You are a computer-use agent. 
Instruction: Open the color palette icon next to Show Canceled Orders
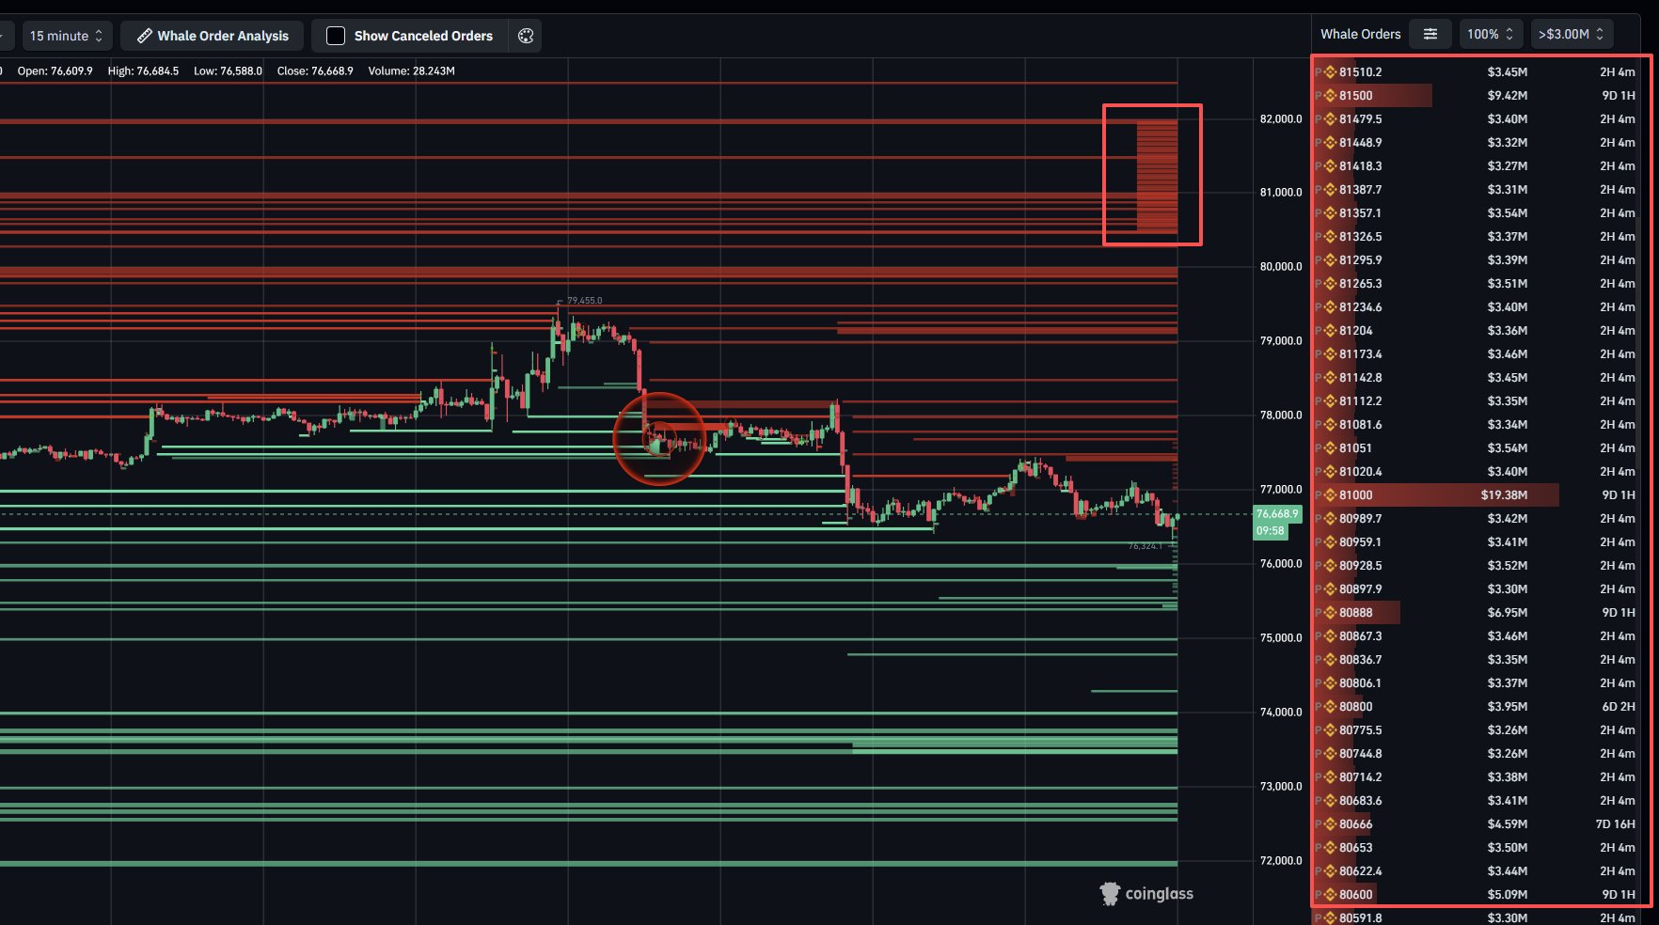526,36
